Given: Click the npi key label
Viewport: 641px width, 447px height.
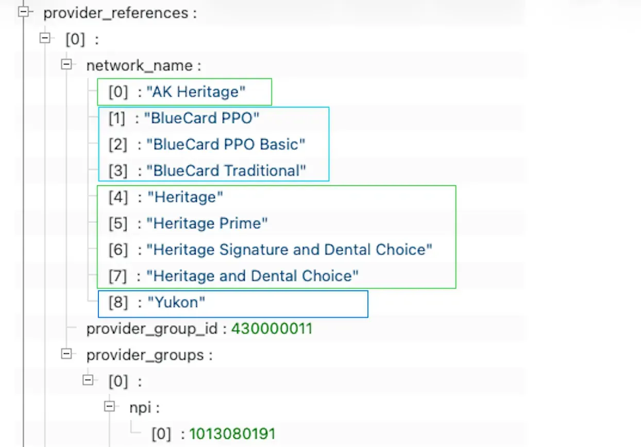Looking at the screenshot, I should (x=142, y=407).
